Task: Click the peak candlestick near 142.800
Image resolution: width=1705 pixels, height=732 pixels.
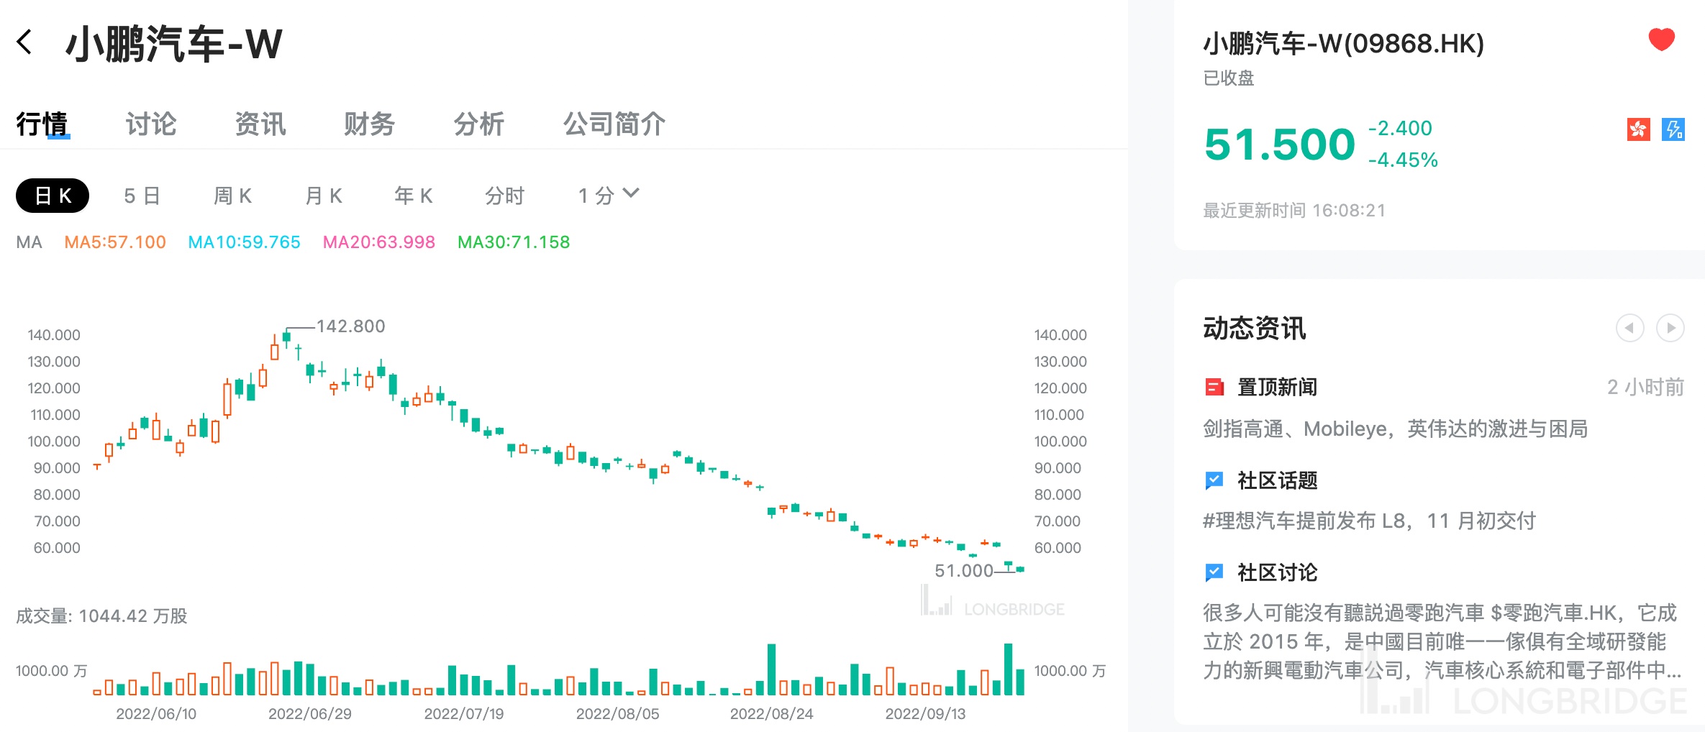Action: coord(286,337)
